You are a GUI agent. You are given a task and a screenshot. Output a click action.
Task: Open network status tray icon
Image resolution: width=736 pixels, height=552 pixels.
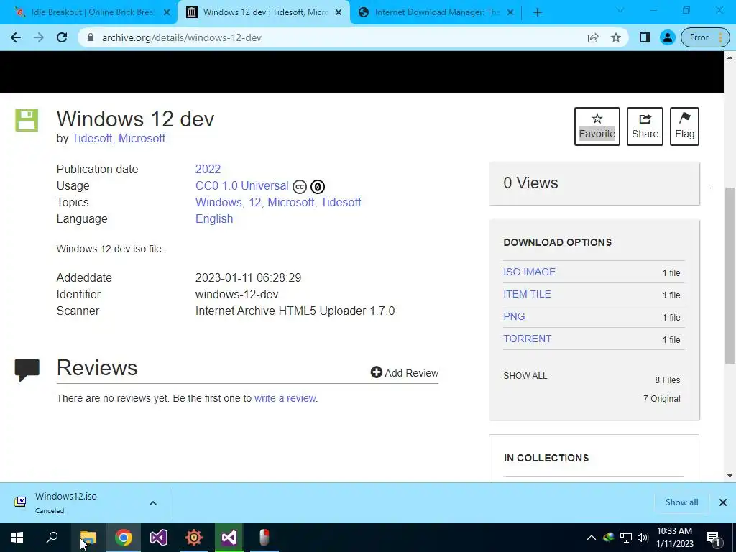626,538
